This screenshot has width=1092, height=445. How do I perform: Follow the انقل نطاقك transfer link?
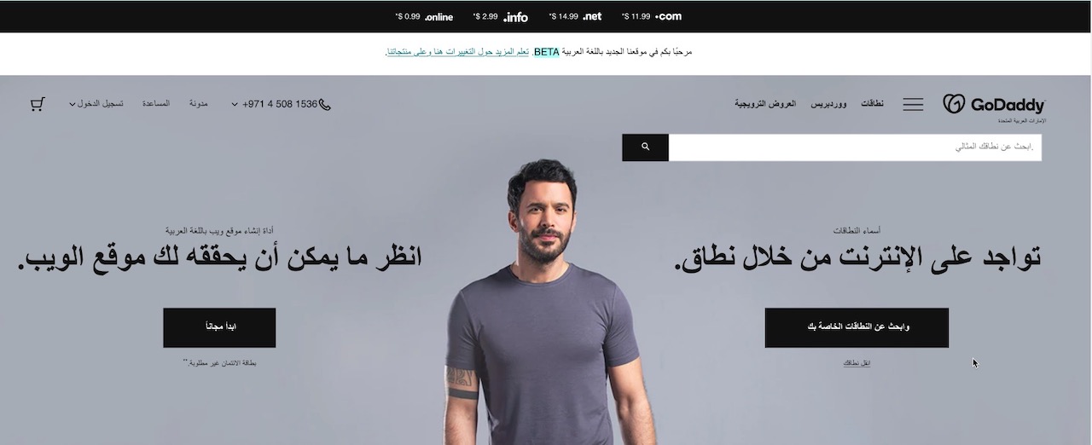pos(857,363)
